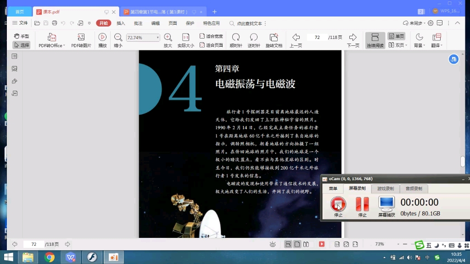Select the Hand tool (手型)

click(21, 36)
